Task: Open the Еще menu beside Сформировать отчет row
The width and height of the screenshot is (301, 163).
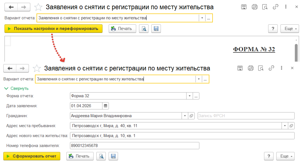Action: tap(286, 156)
